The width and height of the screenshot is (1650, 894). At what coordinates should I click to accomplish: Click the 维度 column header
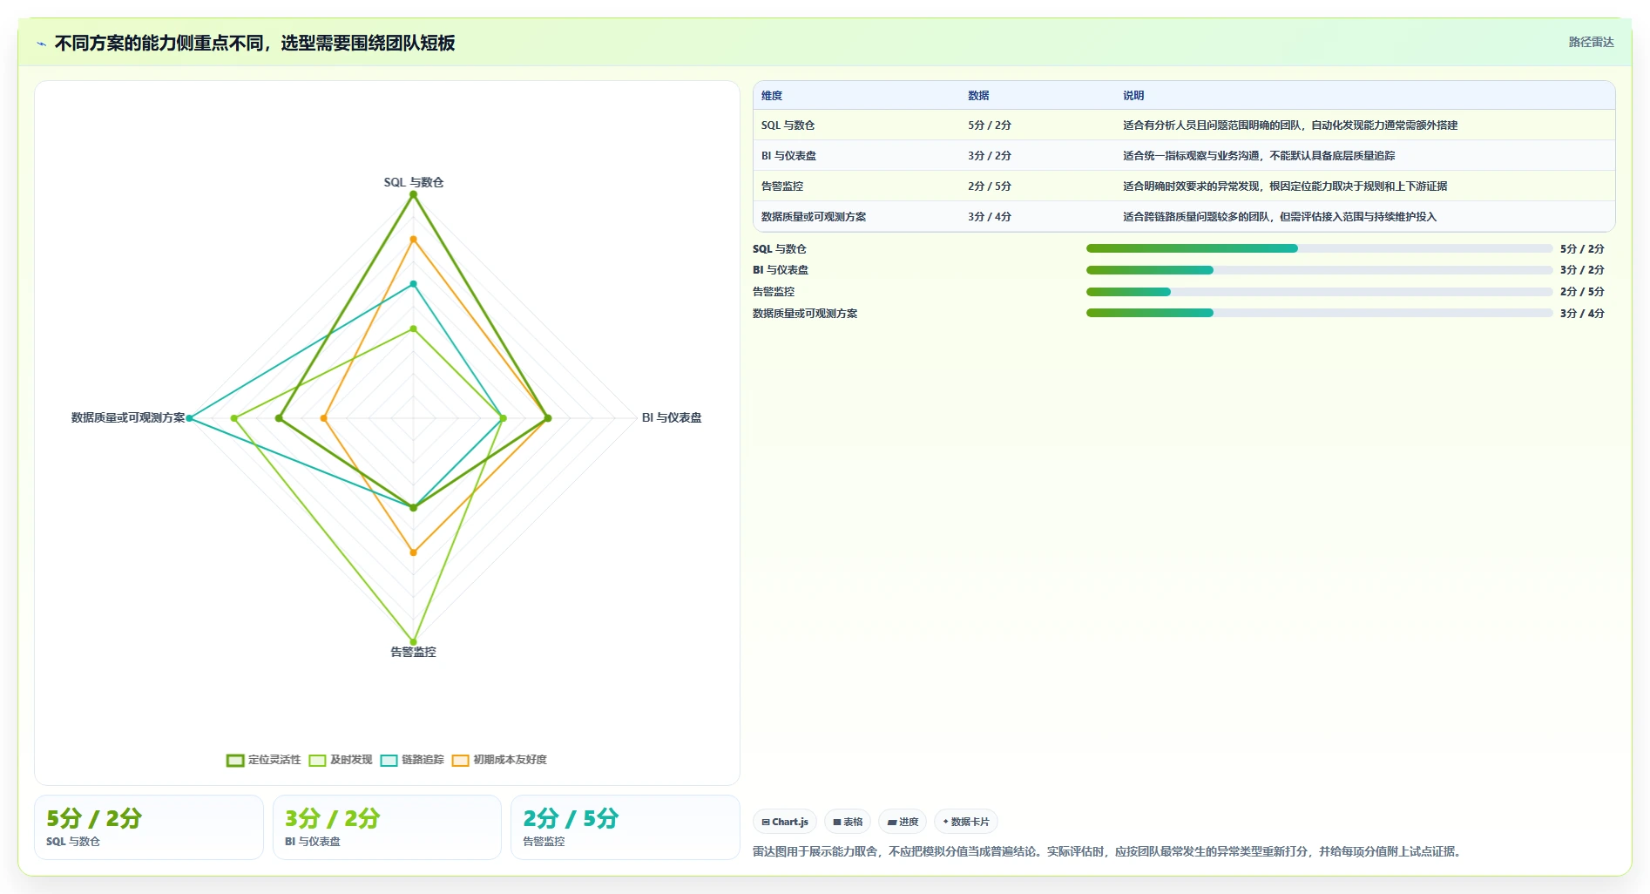[x=772, y=96]
